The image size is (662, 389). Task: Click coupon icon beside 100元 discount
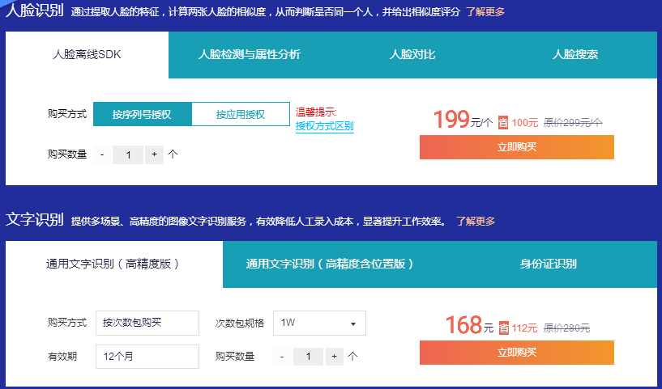pyautogui.click(x=503, y=123)
